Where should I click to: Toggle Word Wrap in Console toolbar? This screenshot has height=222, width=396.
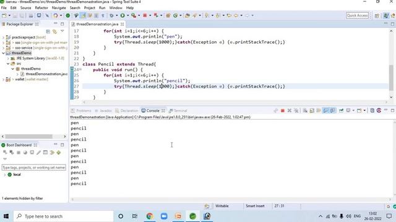coord(319,111)
